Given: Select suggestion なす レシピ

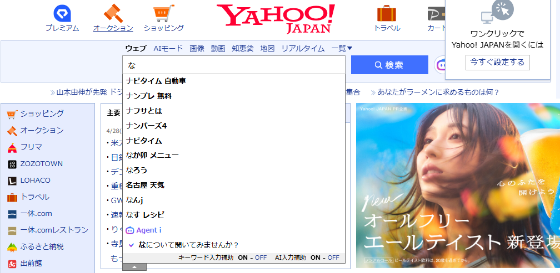Looking at the screenshot, I should 234,215.
